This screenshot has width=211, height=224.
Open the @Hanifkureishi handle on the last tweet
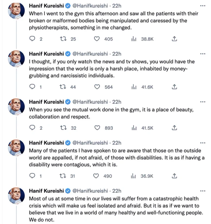pos(90,191)
